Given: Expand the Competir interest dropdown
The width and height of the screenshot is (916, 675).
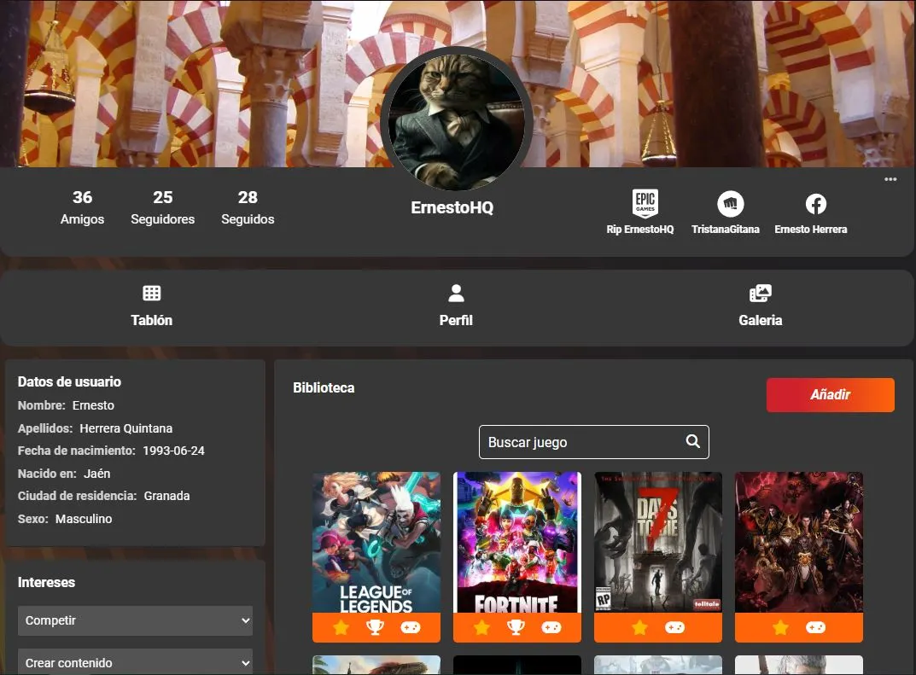Looking at the screenshot, I should coord(135,620).
